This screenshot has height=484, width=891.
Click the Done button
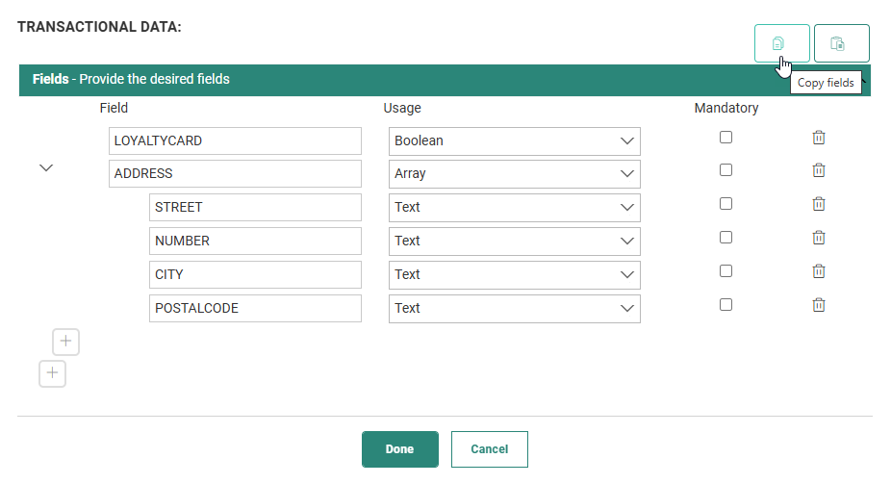399,449
